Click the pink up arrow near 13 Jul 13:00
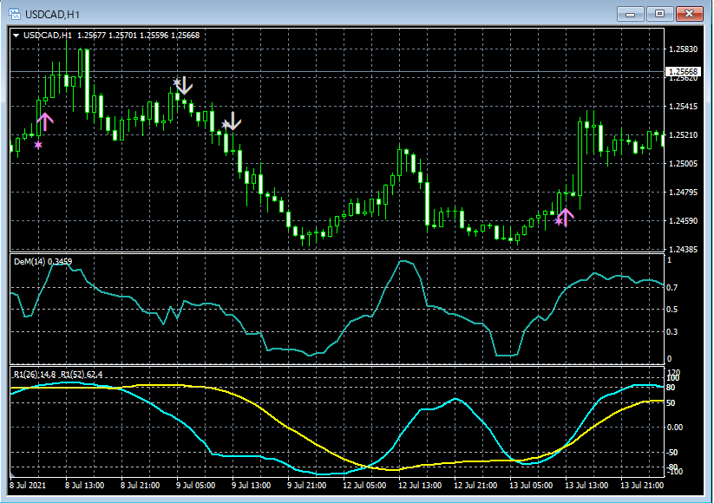Viewport: 714px width, 503px height. 565,218
